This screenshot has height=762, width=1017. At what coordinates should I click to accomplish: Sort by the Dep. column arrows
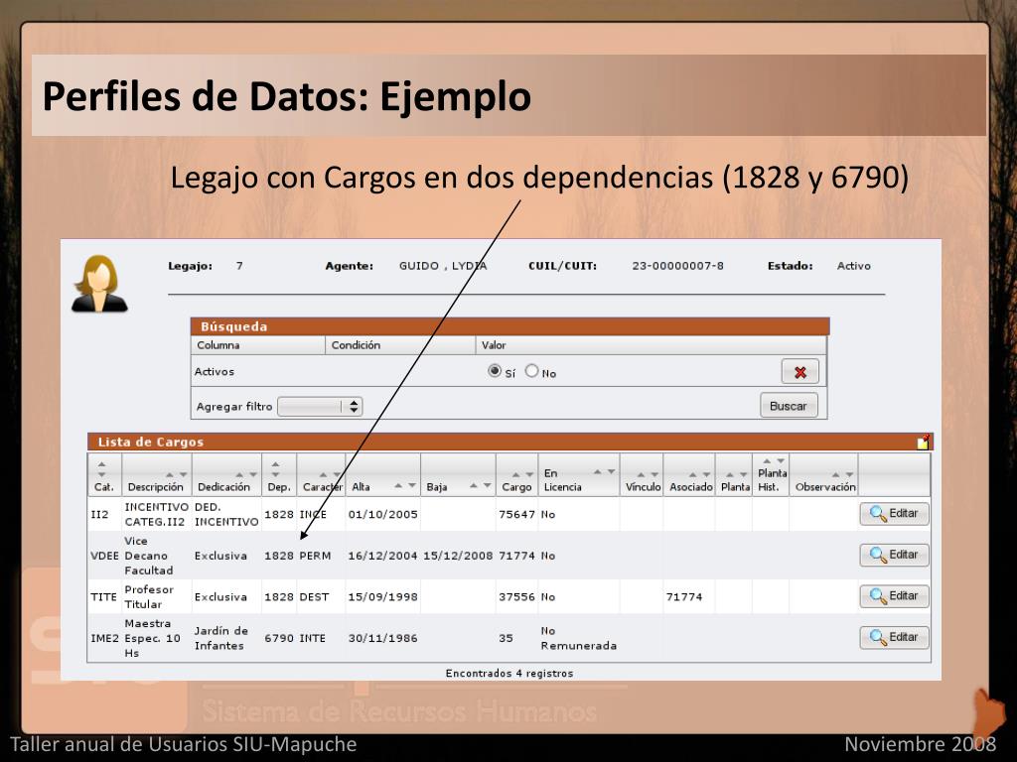(276, 469)
